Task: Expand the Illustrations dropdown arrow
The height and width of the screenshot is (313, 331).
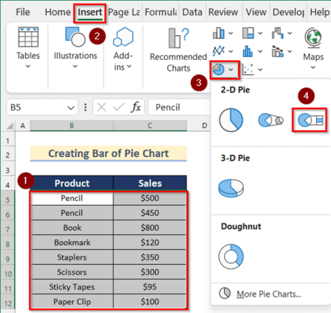Action: click(x=75, y=66)
